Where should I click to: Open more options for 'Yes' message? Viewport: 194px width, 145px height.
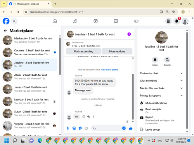click(x=93, y=116)
